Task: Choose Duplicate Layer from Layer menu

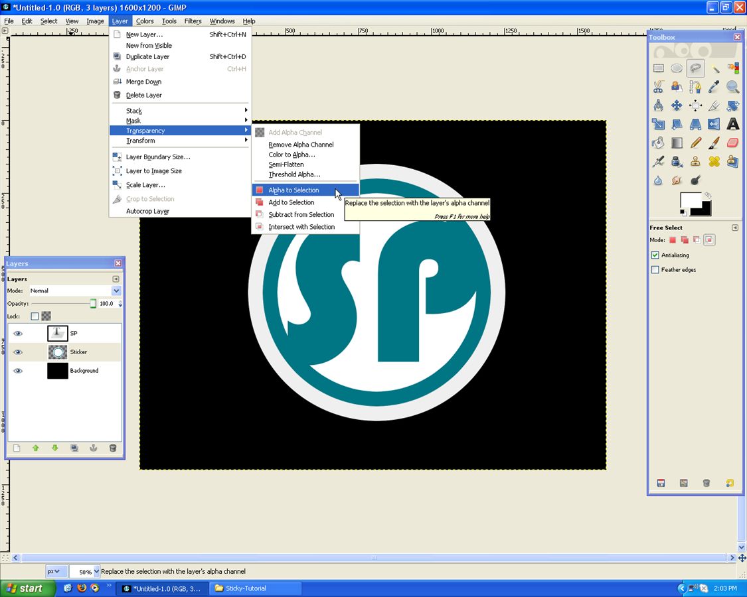Action: (x=180, y=56)
